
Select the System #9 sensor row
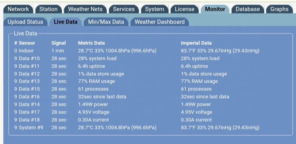point(137,128)
